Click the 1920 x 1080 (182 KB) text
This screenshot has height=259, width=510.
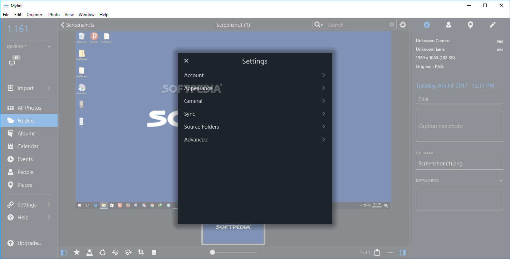coord(435,58)
